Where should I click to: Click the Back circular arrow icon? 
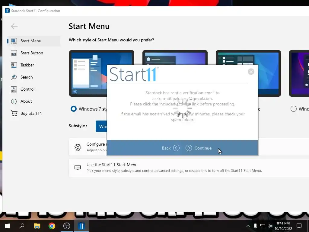pyautogui.click(x=176, y=148)
